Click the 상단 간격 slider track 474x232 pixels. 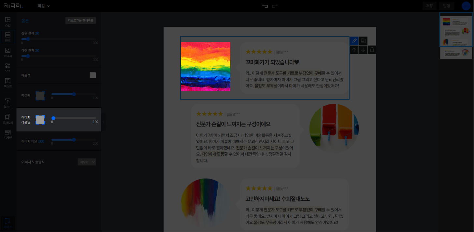pyautogui.click(x=59, y=39)
